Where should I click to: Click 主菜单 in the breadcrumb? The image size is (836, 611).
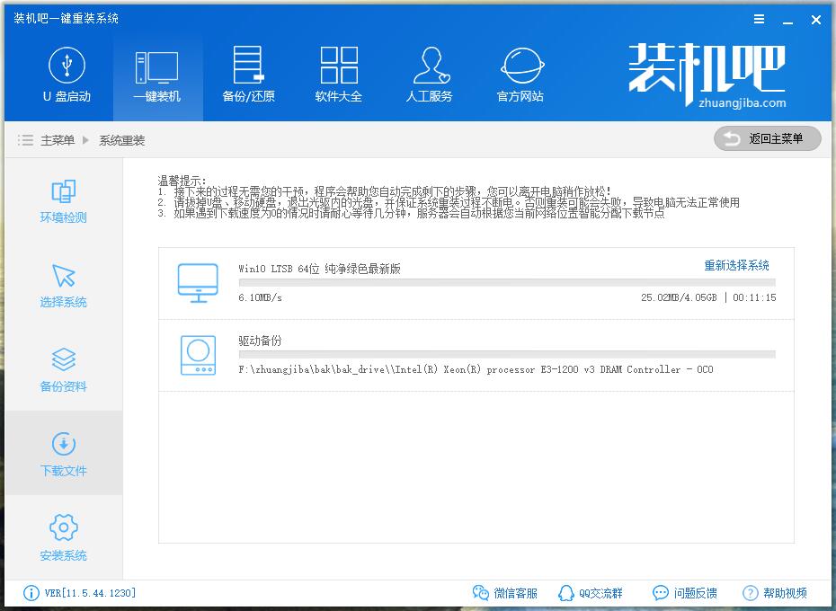click(x=58, y=140)
